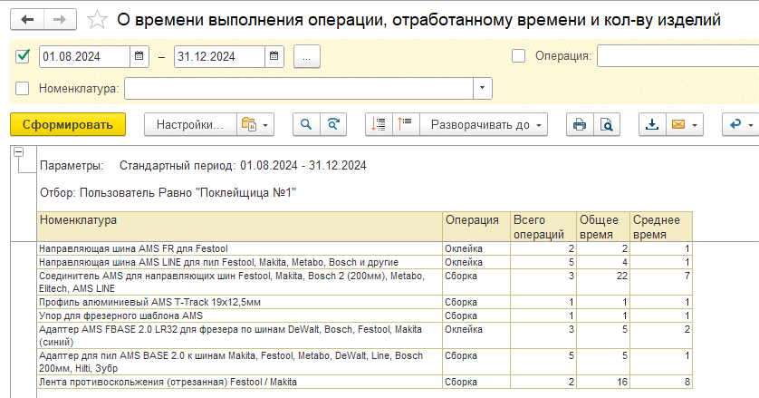
Task: Click the Сформировать button
Action: tap(68, 124)
